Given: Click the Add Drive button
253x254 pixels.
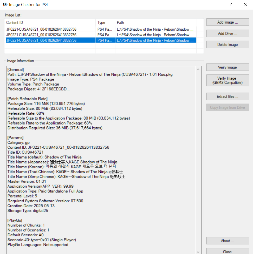Looking at the screenshot, I should pos(228,33).
